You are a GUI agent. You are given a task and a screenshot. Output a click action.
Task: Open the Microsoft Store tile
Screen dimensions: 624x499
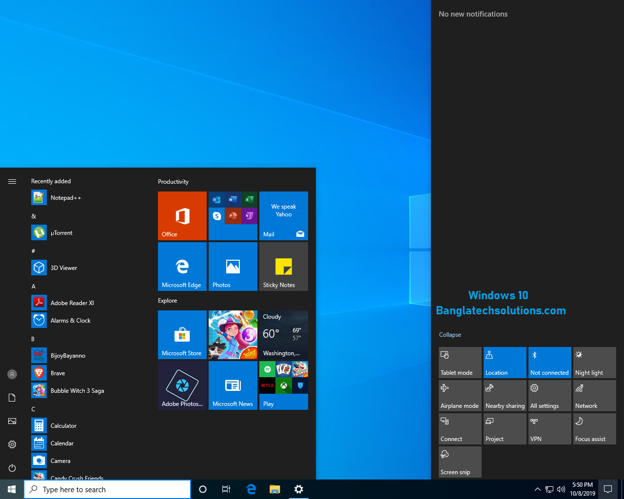coord(182,335)
